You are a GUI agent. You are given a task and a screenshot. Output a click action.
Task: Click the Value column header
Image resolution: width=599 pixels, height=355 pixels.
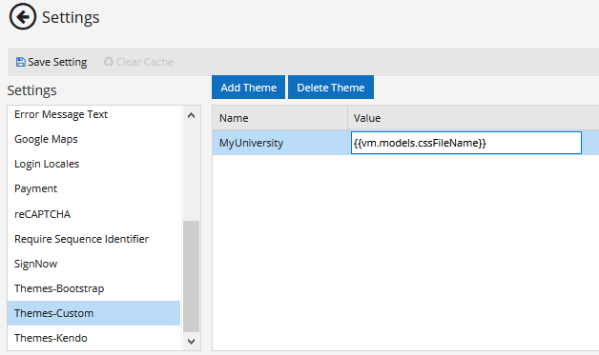point(473,118)
